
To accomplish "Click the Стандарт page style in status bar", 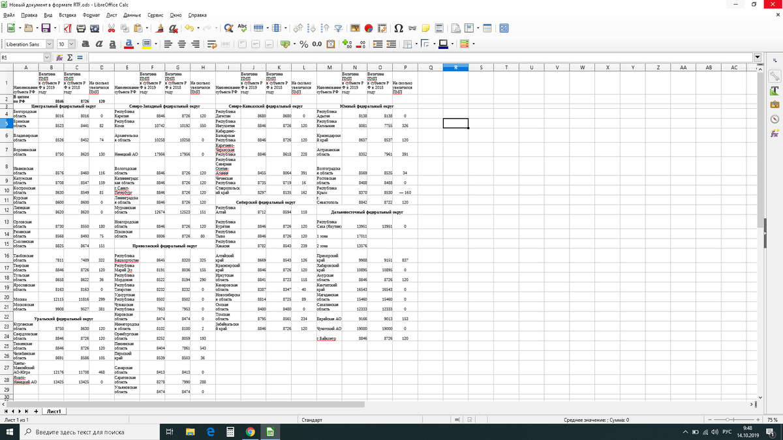I will pyautogui.click(x=312, y=420).
